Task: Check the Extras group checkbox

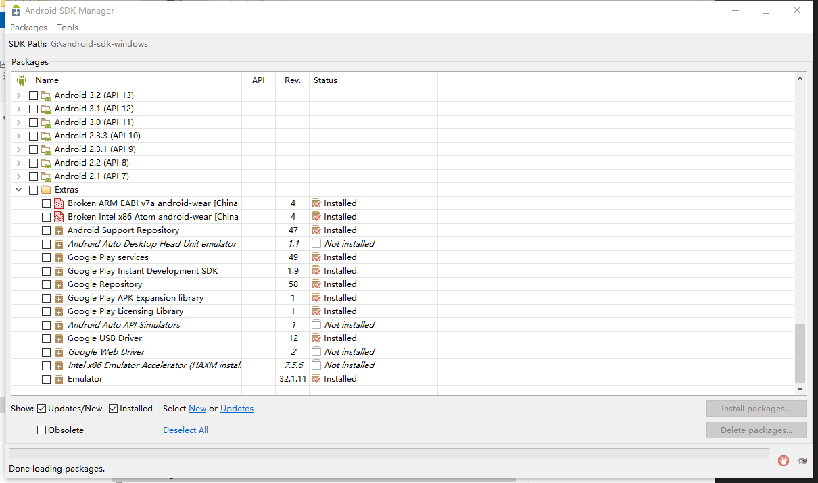Action: 33,190
